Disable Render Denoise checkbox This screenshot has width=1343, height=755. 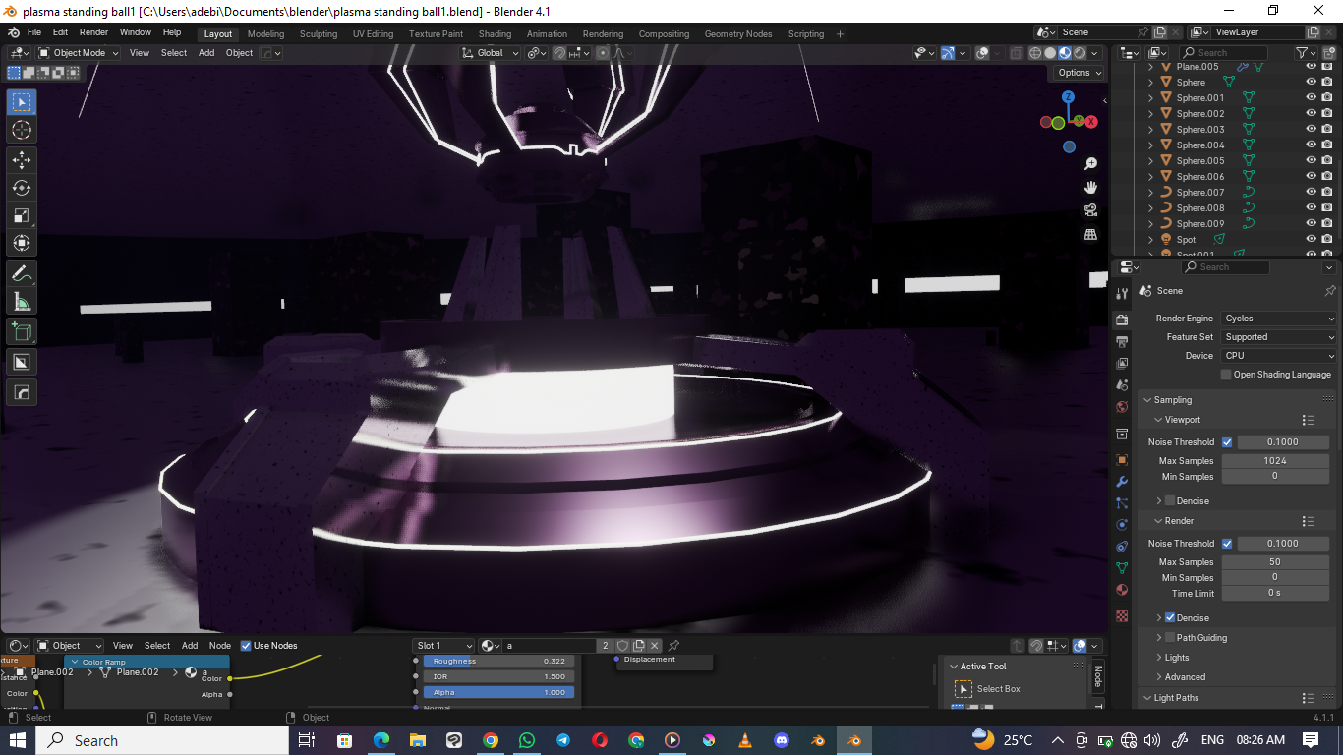point(1170,618)
